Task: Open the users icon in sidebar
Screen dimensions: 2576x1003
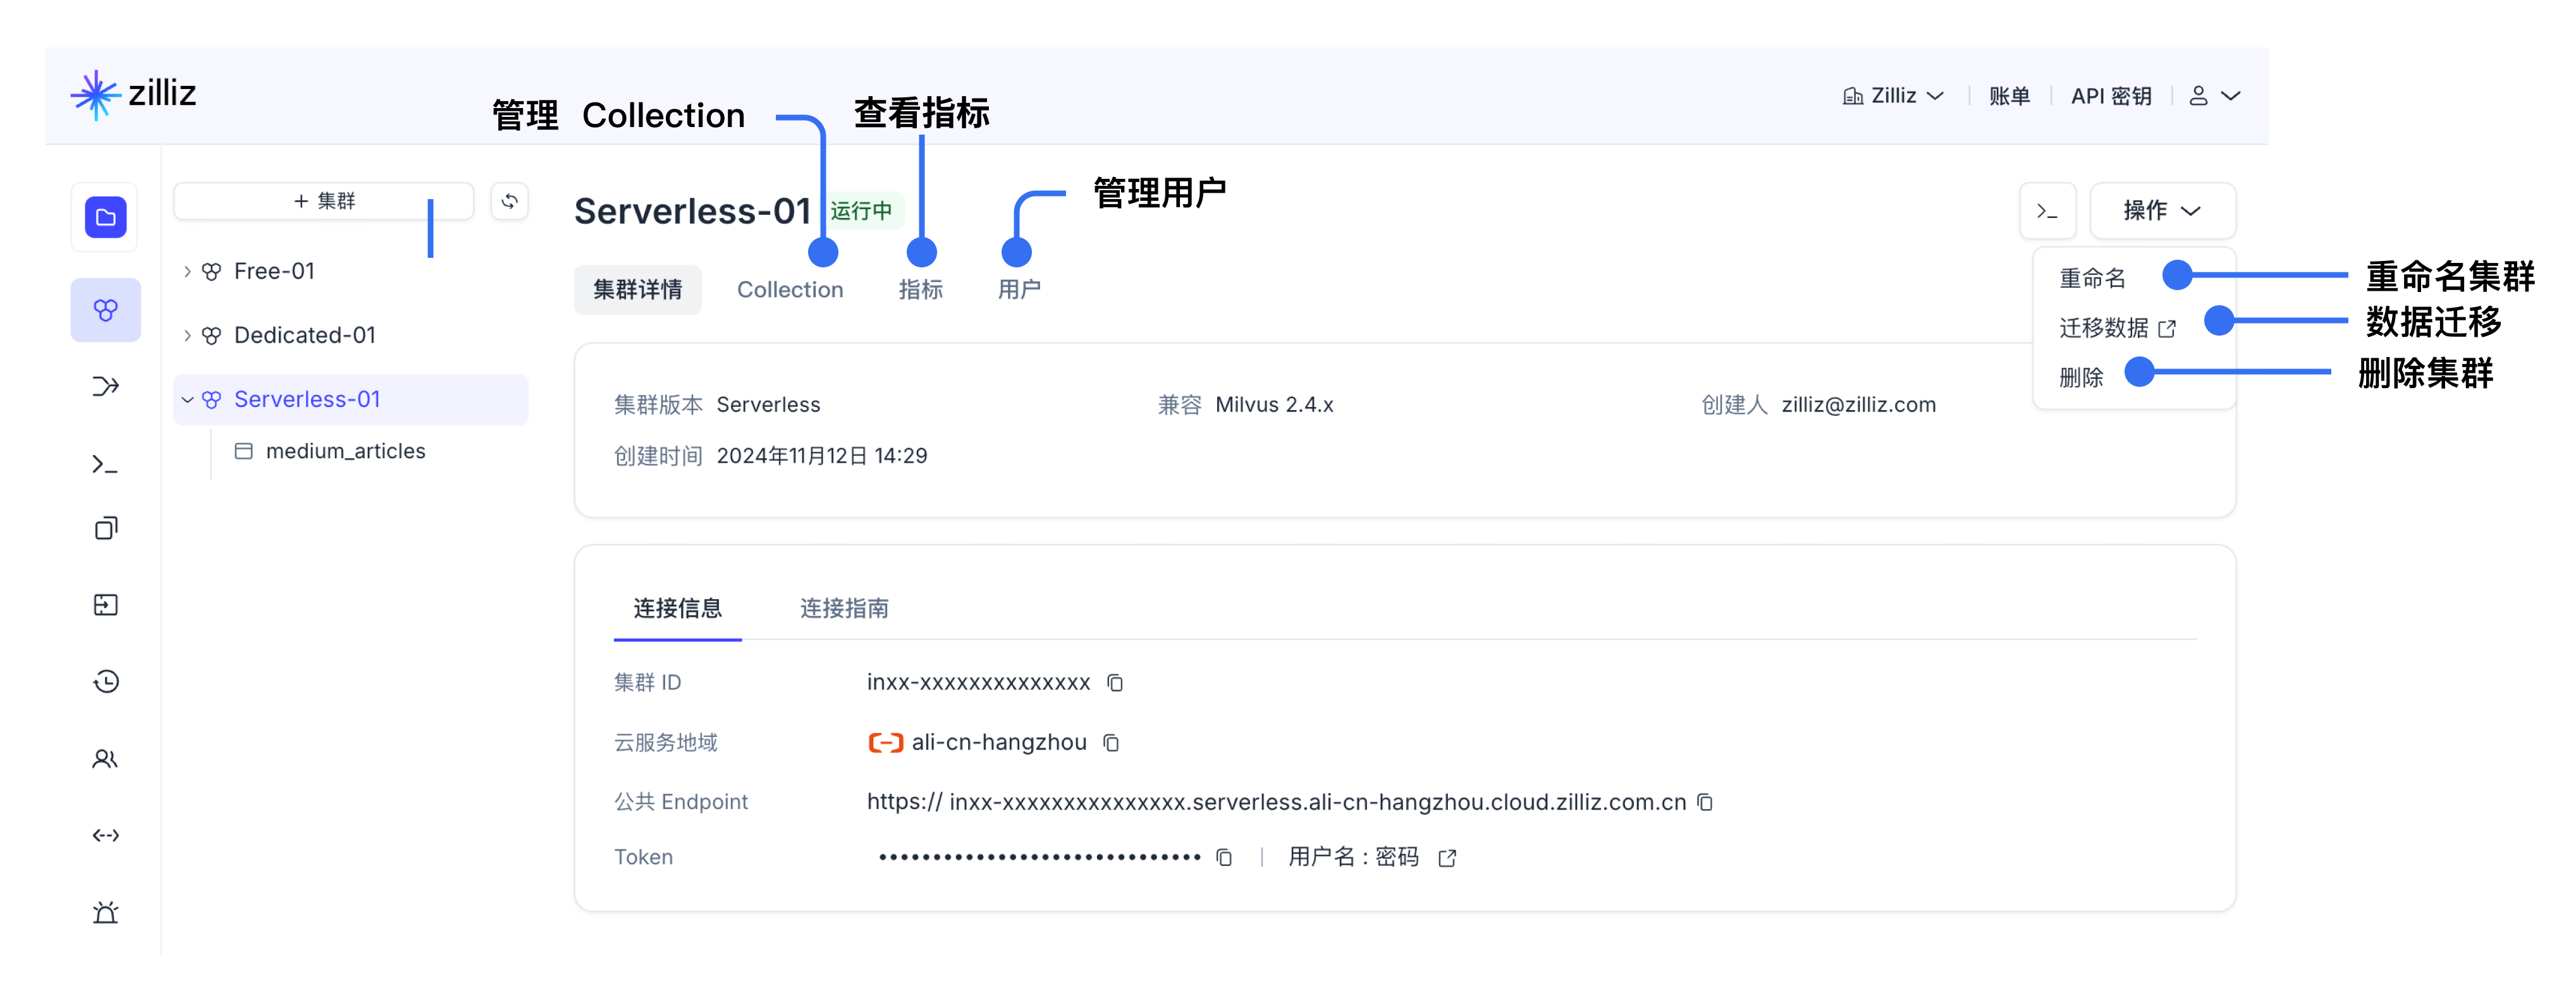Action: tap(105, 759)
